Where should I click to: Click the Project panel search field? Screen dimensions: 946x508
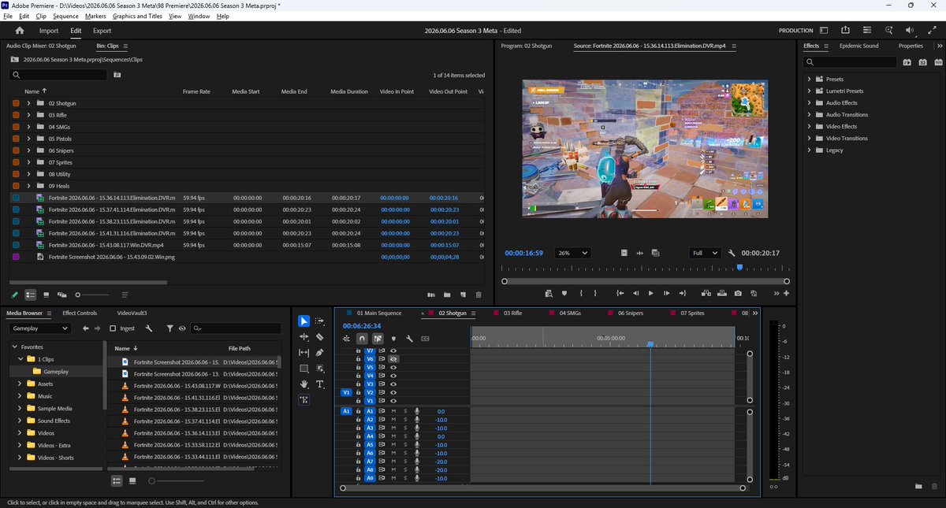(58, 75)
